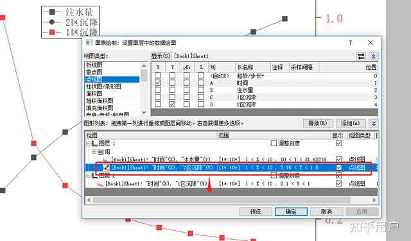411x241 pixels.
Task: Check the Y box for column C 1区沉降
Action: (172, 97)
